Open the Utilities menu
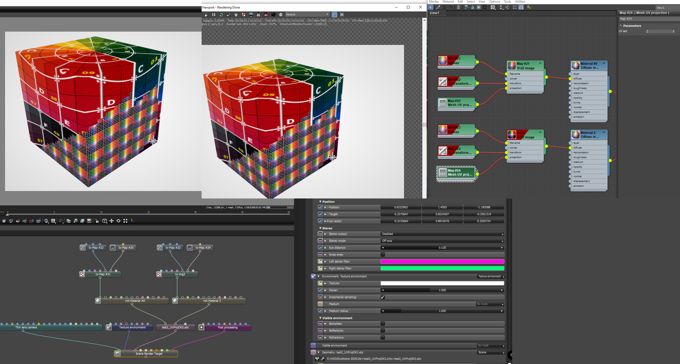 520,2
